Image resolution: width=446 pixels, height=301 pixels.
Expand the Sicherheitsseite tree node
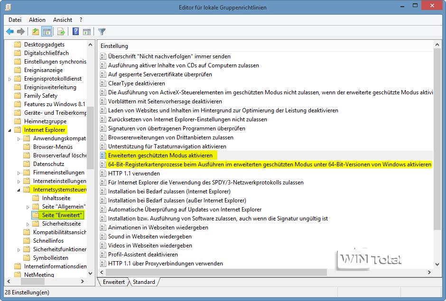(x=28, y=224)
